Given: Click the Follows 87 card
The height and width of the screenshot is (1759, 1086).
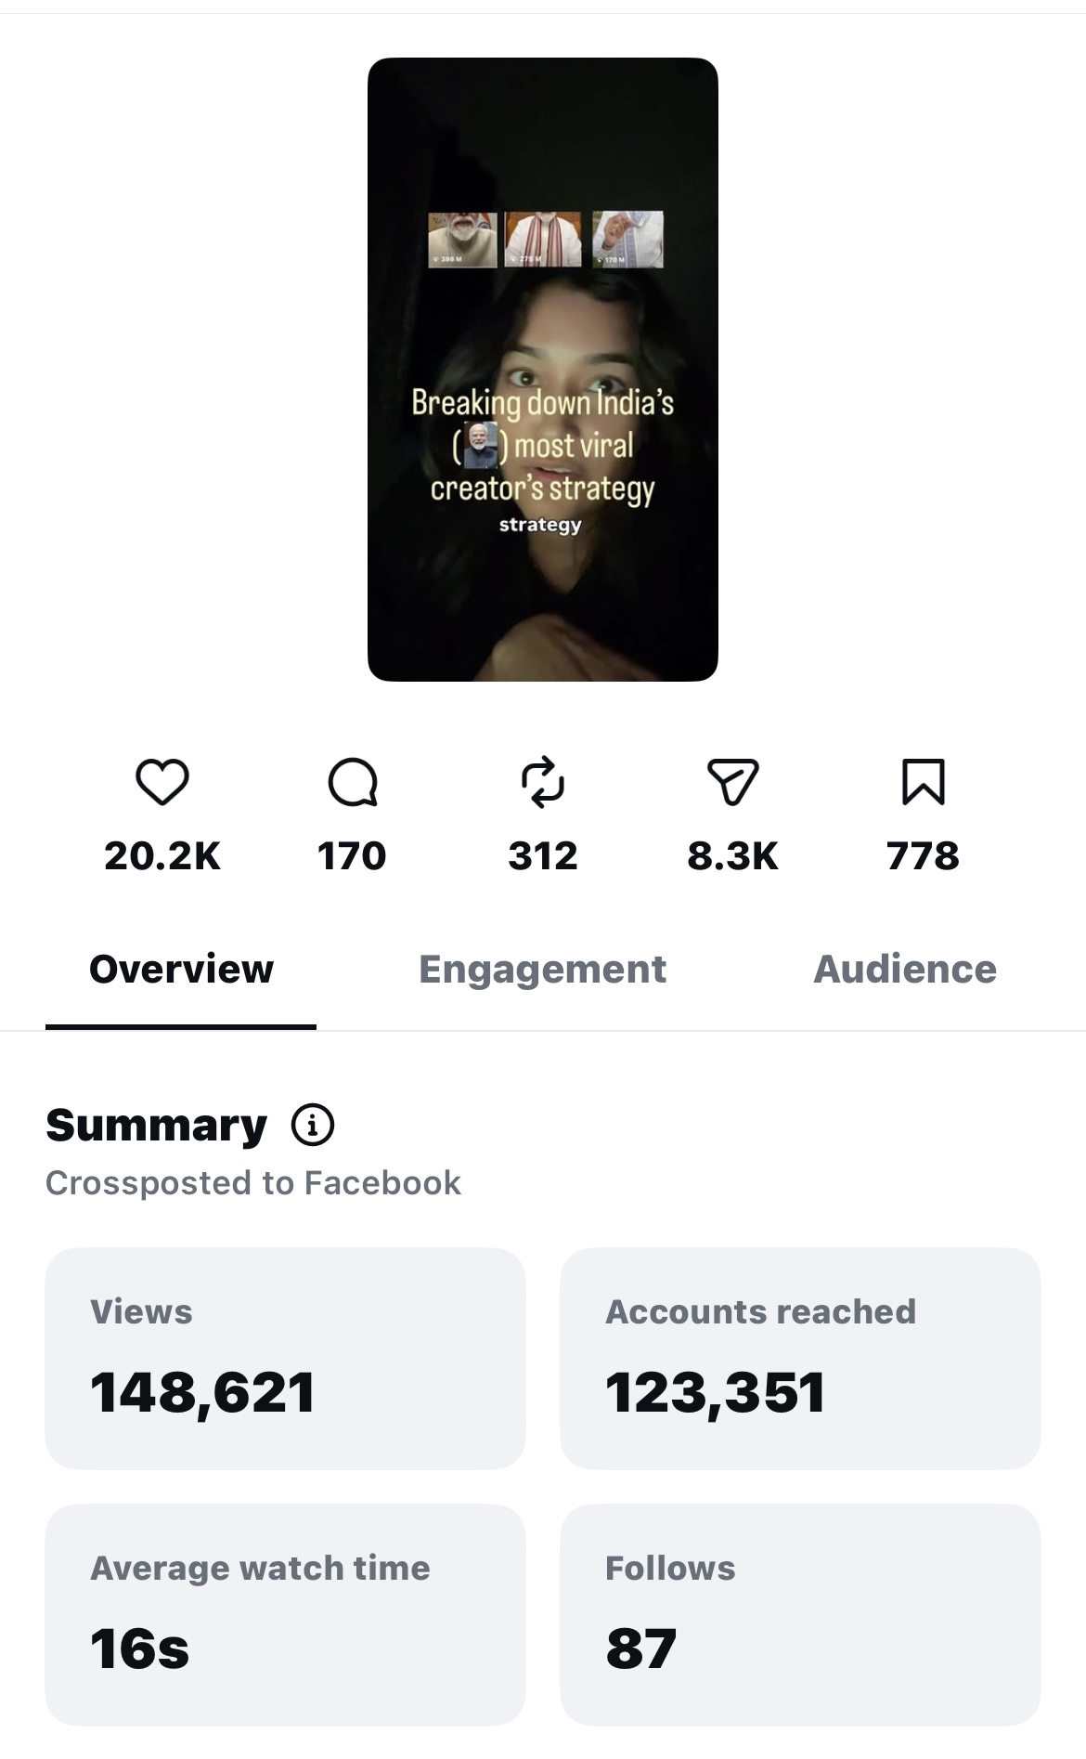Looking at the screenshot, I should [800, 1615].
